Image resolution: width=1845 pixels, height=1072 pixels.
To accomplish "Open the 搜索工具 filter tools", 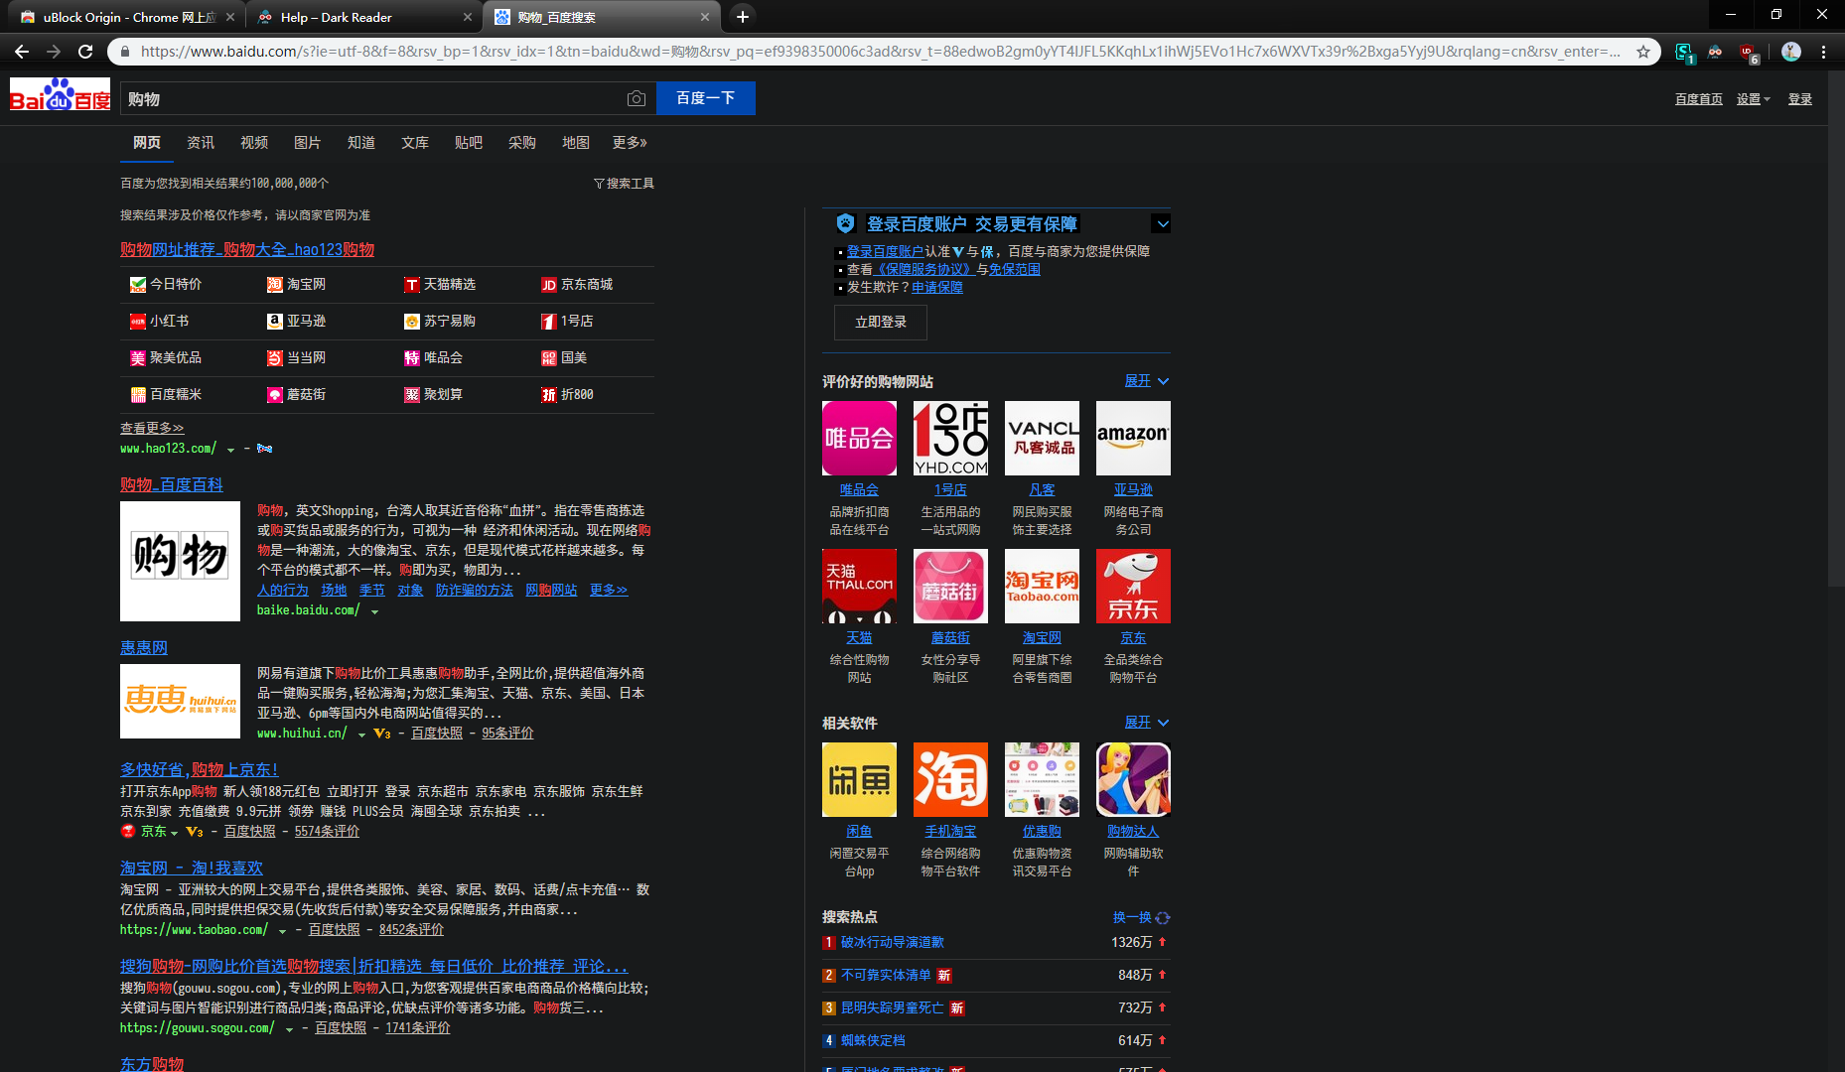I will point(624,184).
